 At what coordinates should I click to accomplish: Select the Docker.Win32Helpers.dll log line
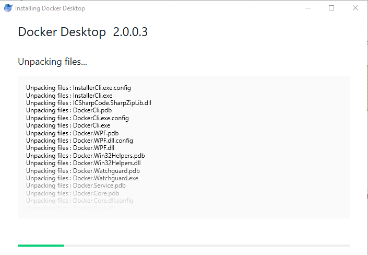pyautogui.click(x=84, y=163)
